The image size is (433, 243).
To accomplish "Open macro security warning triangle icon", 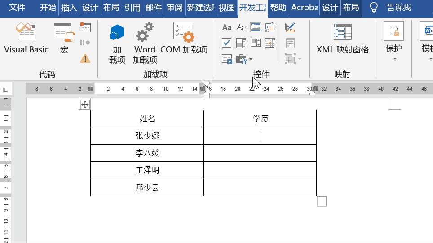I will (x=85, y=58).
